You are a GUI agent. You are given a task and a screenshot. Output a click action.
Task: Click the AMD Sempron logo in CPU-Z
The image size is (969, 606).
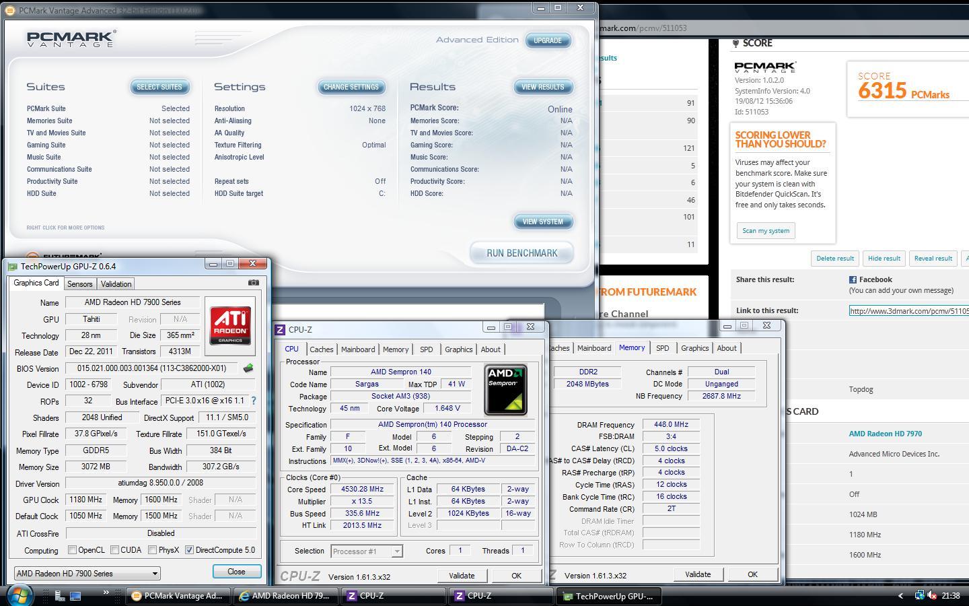[x=505, y=390]
